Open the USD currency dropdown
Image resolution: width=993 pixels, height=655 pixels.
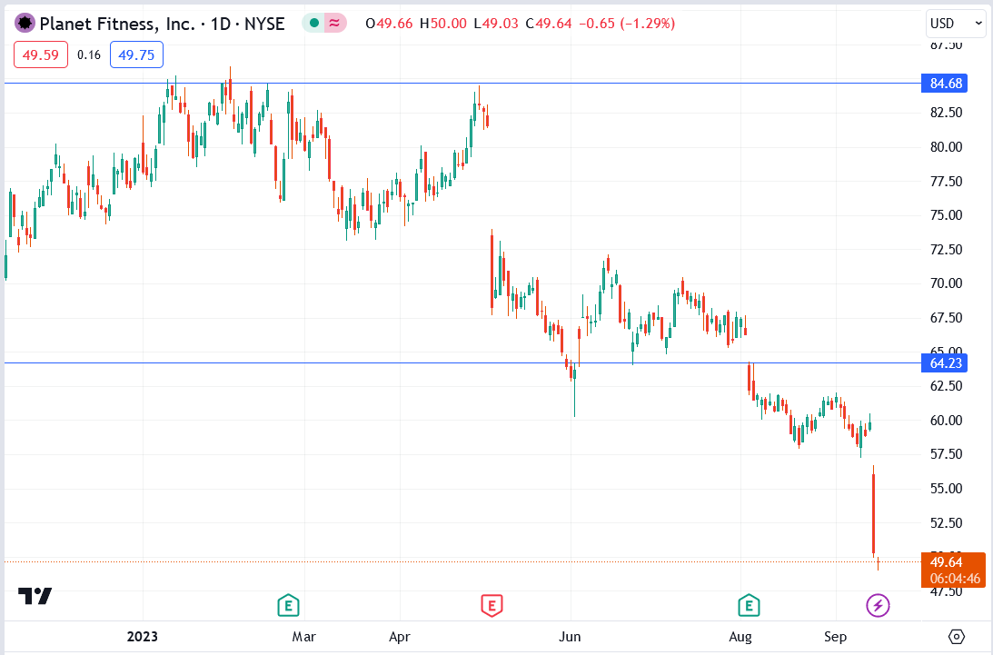click(x=955, y=24)
